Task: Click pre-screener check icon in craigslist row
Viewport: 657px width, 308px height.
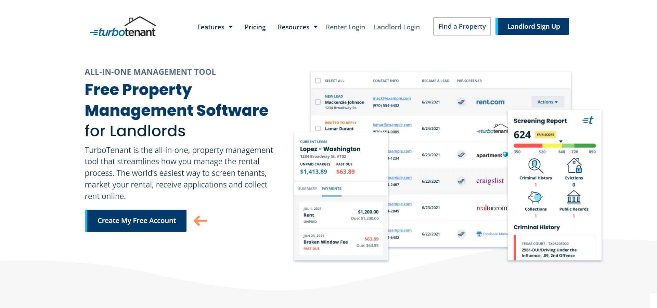Action: [x=461, y=181]
